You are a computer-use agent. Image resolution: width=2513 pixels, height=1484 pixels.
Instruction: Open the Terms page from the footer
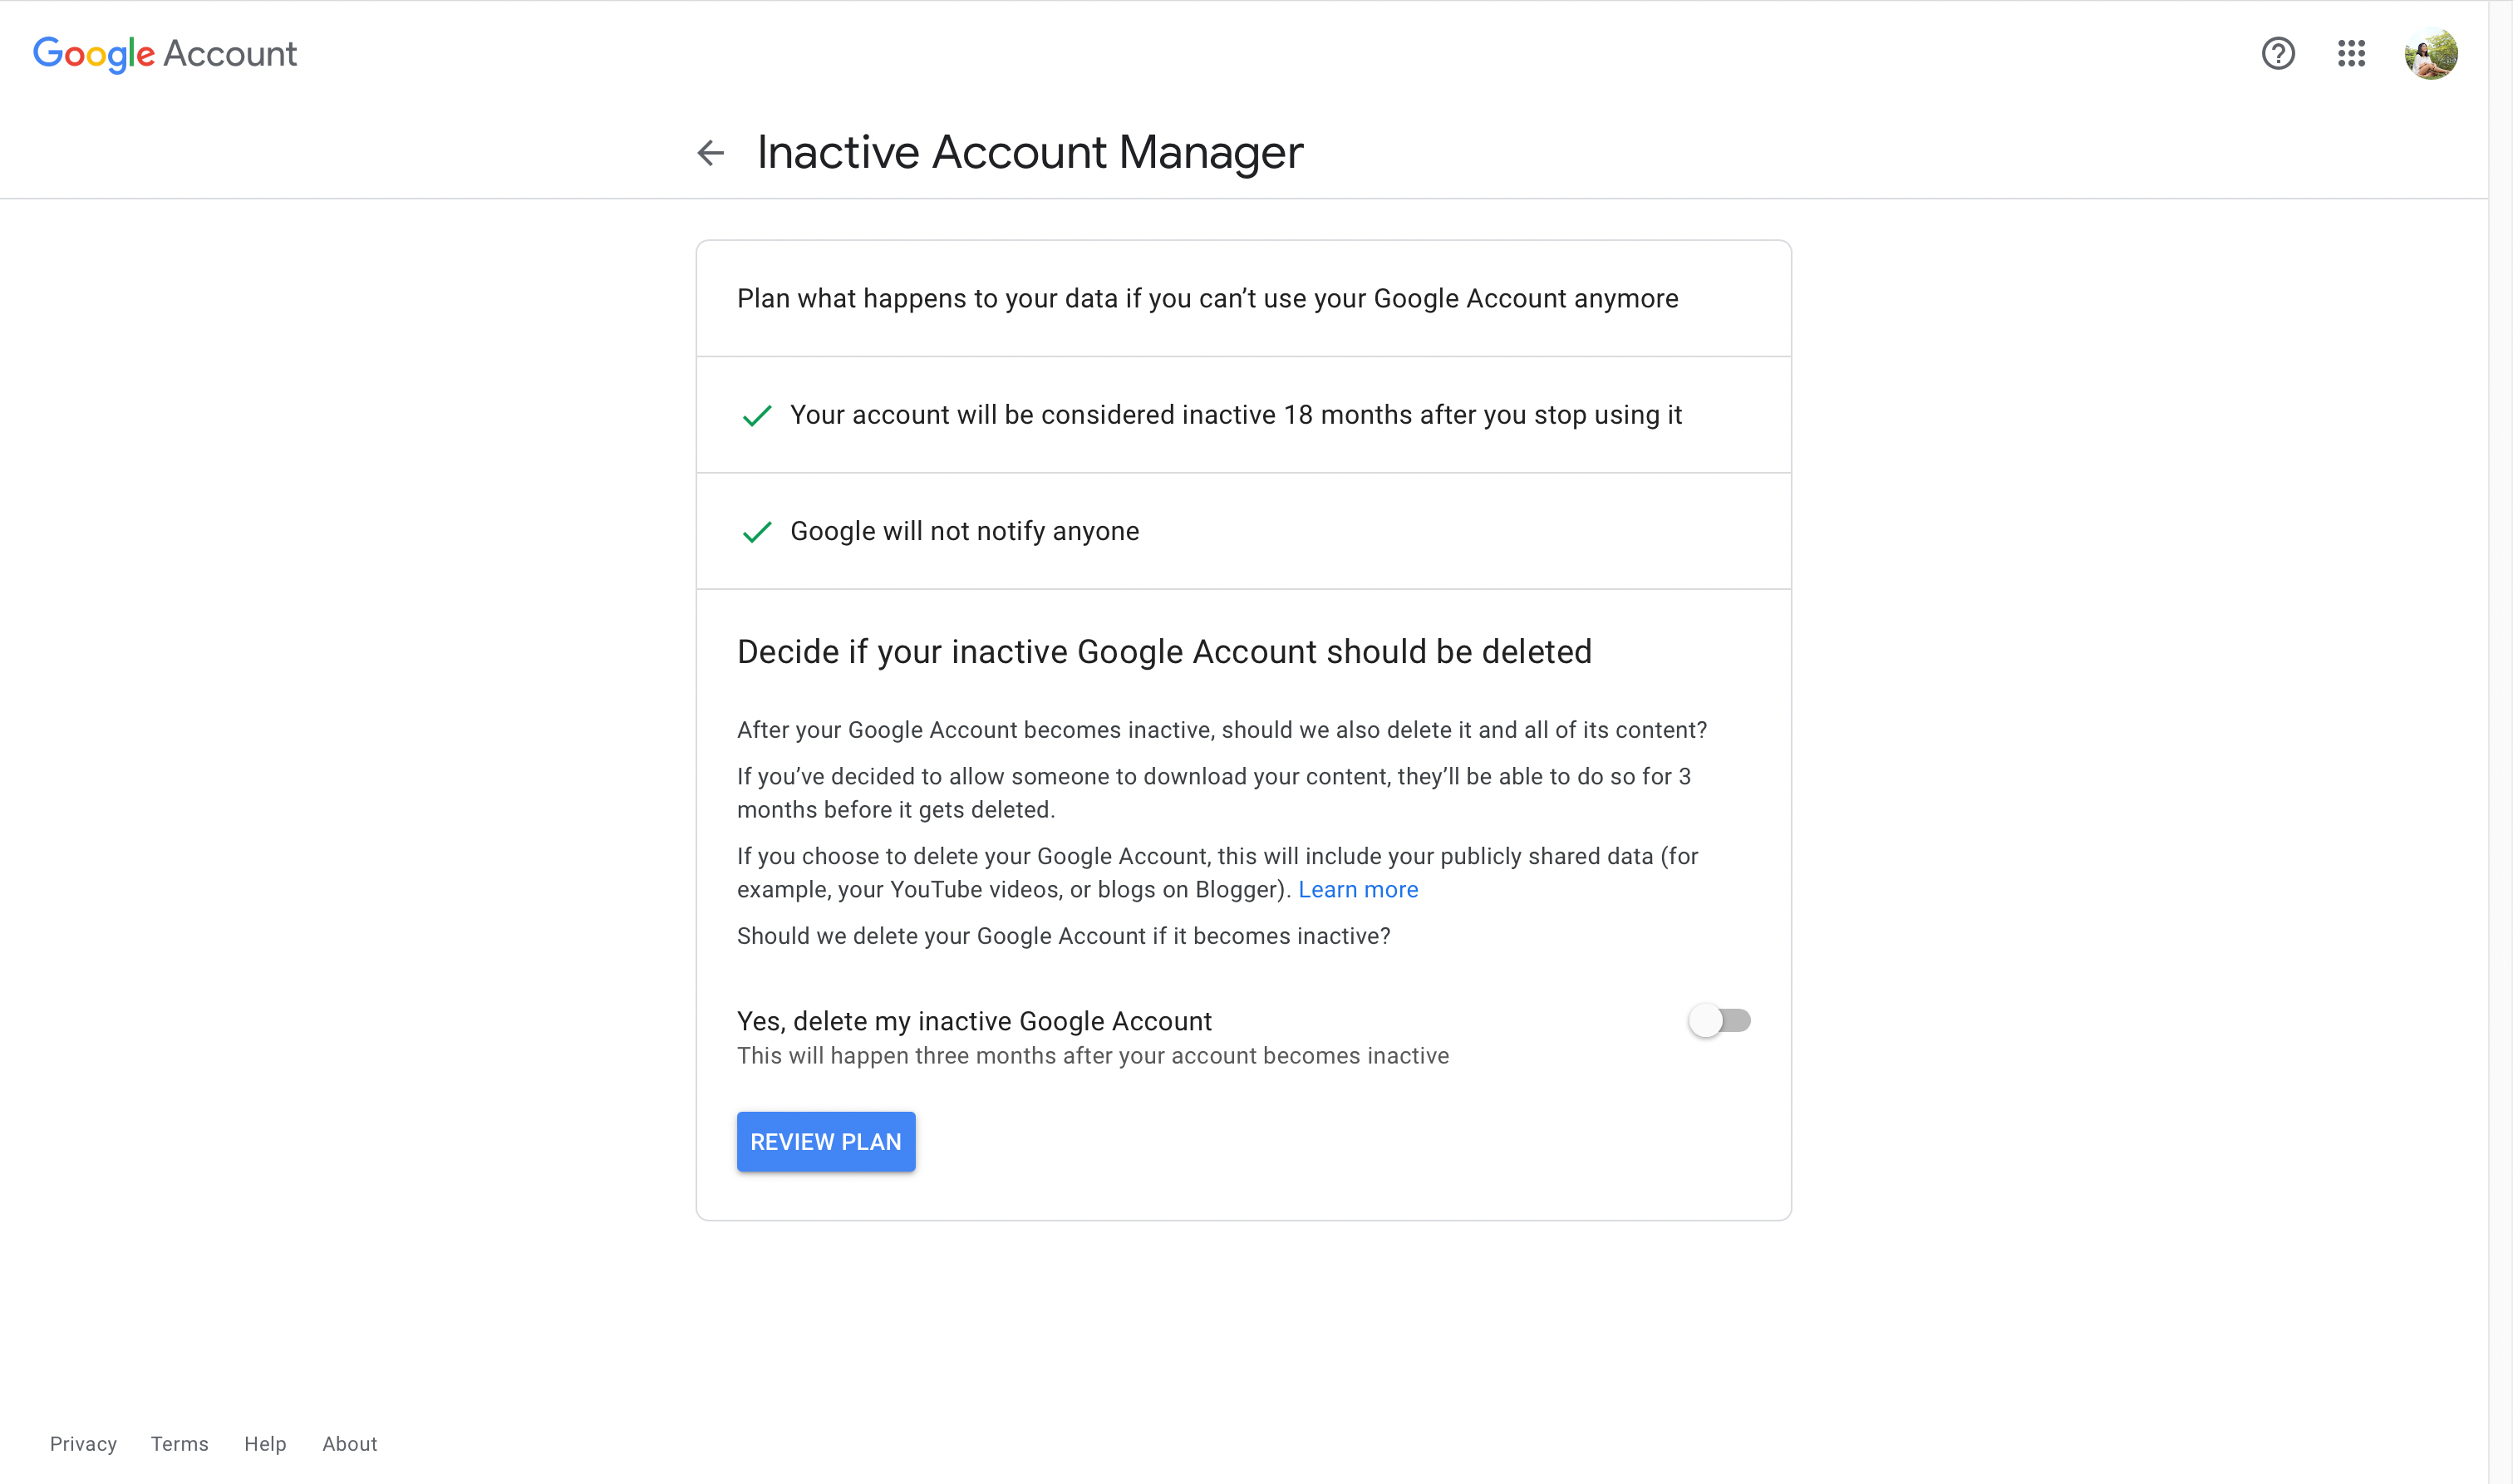tap(179, 1443)
